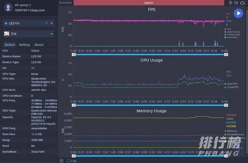Select the SerialNum value 342a75d4
This screenshot has height=163, width=248.
coord(38,151)
